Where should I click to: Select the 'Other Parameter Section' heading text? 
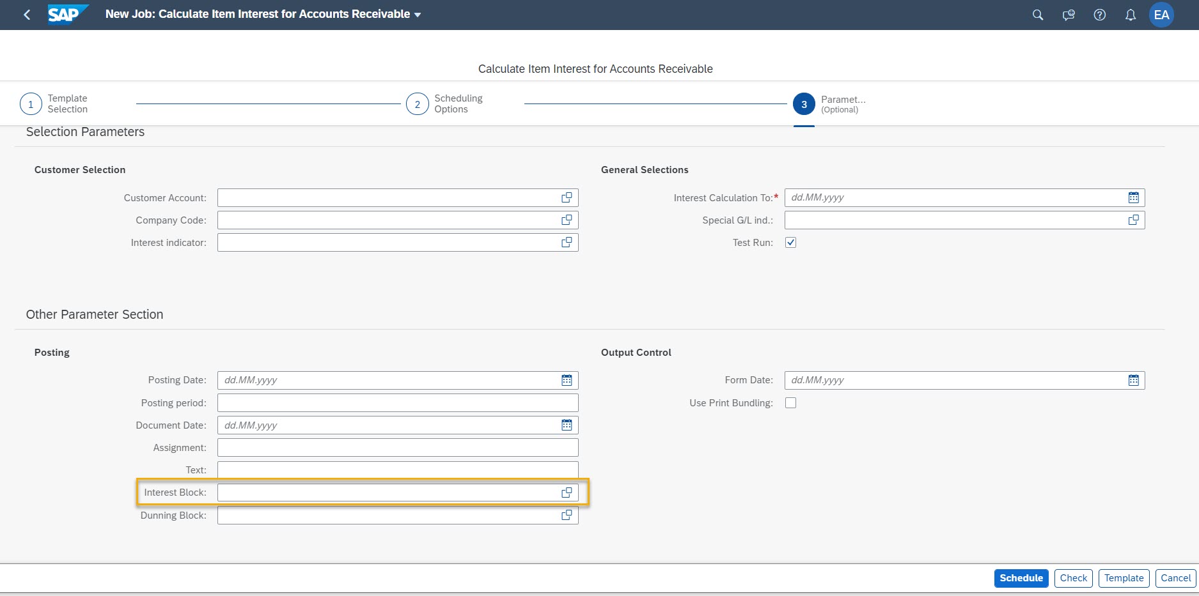coord(95,314)
